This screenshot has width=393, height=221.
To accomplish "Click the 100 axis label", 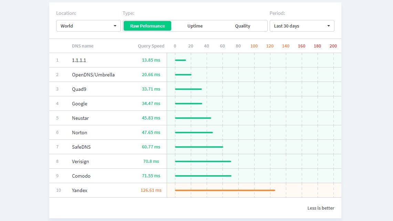I will (x=254, y=46).
